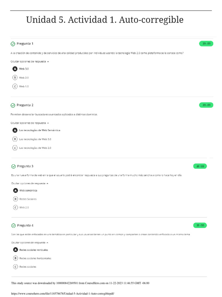This screenshot has height=297, width=222.
Task: Click the Pregunta 3 heading
Action: (25, 166)
